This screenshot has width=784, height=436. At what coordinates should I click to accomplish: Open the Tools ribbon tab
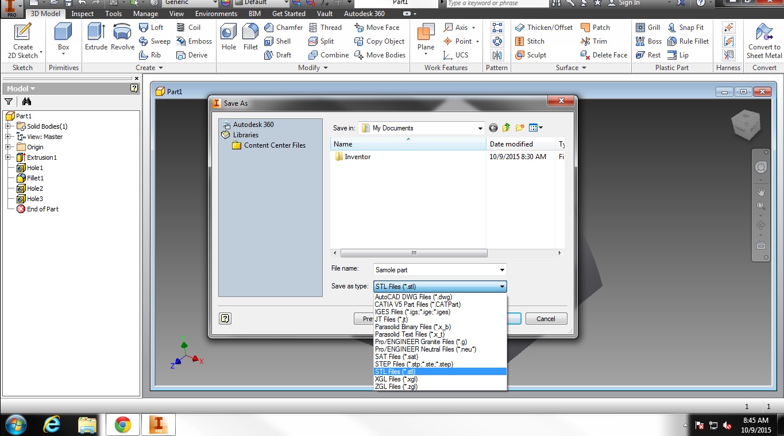click(x=113, y=14)
